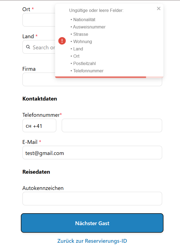Click the E-Mail field label
180x246 pixels.
[x=30, y=142]
